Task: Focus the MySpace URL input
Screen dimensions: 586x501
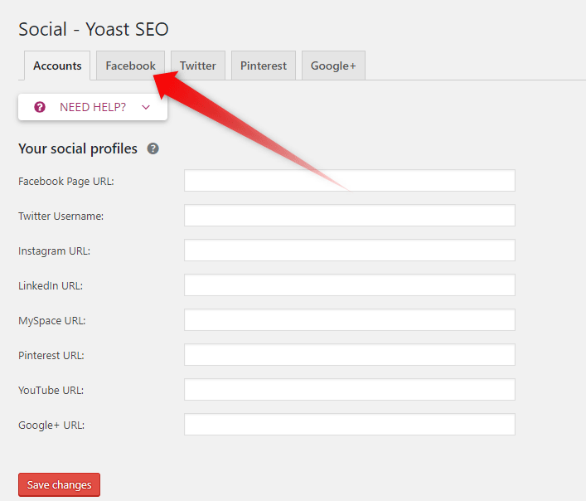Action: (349, 320)
